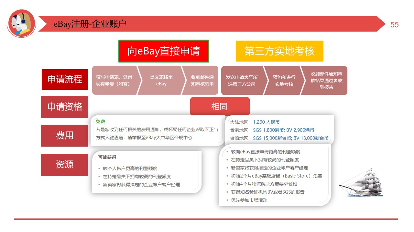Click the customer service headset avatar icon
The image size is (414, 232).
[x=21, y=24]
